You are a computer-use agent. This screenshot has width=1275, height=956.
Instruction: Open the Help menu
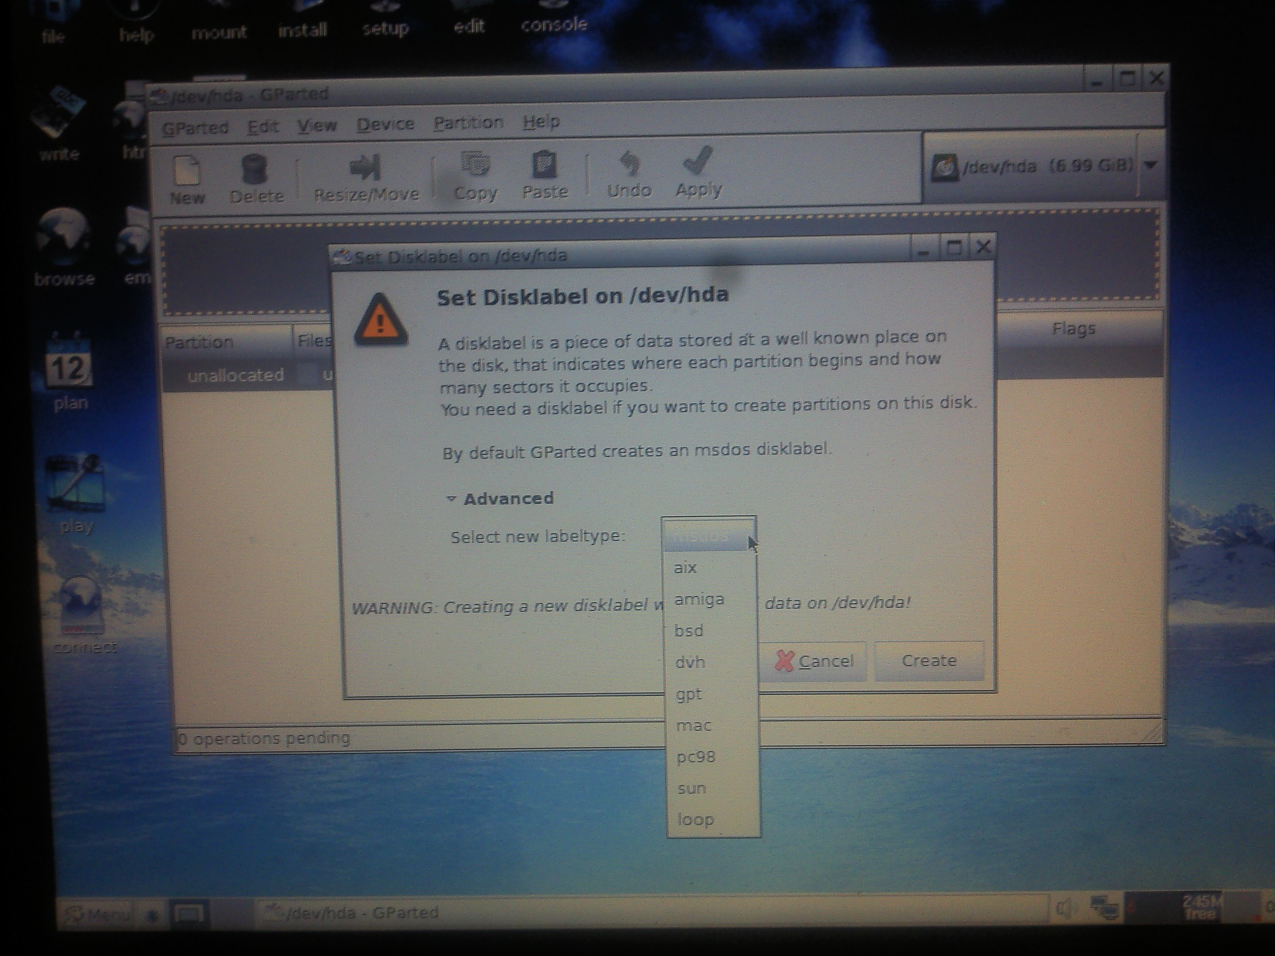click(541, 121)
